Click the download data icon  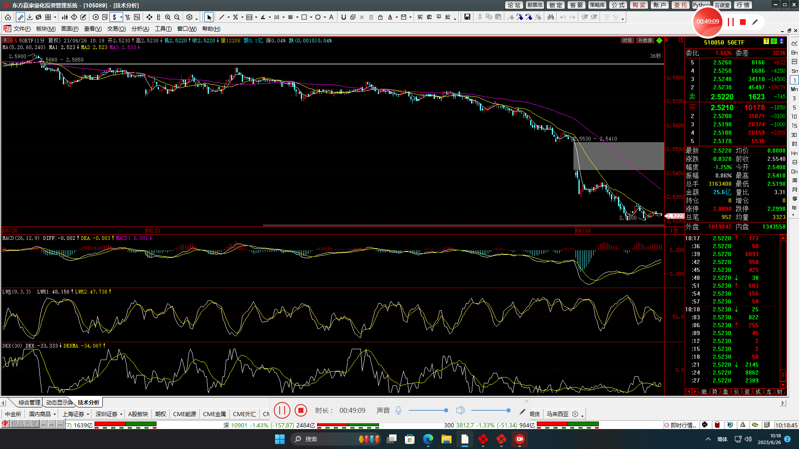tap(30, 17)
